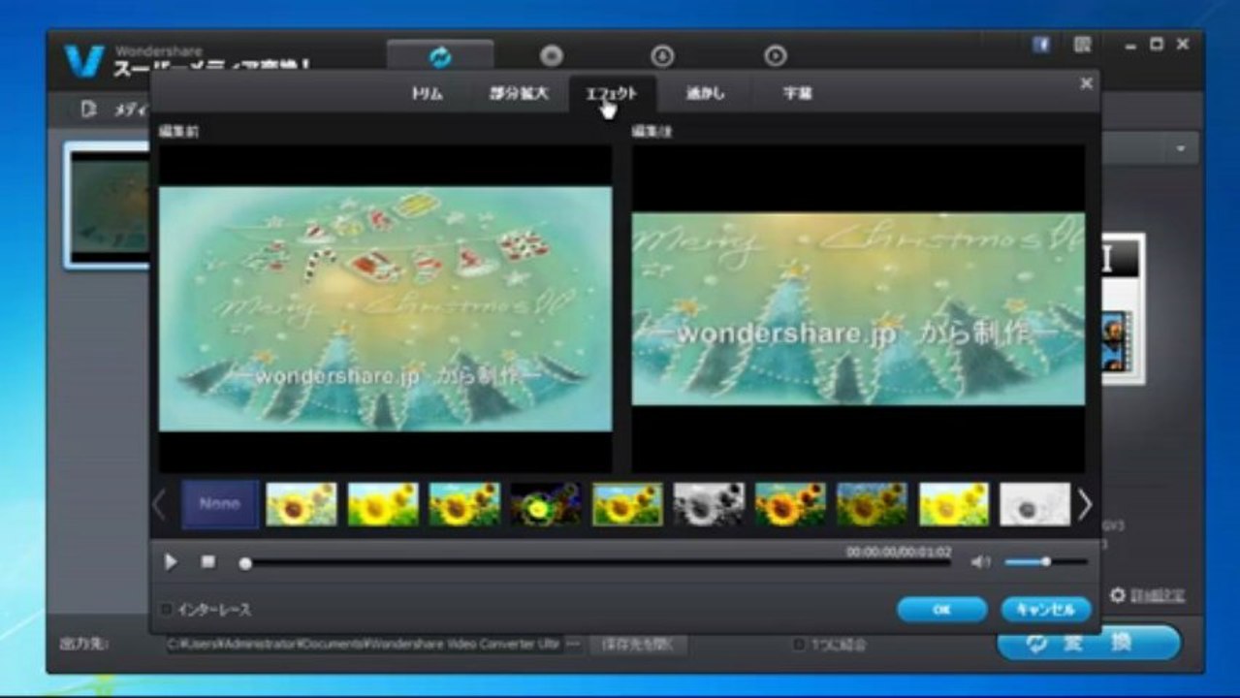Open the 字幕 tab
Image resolution: width=1240 pixels, height=698 pixels.
(797, 93)
